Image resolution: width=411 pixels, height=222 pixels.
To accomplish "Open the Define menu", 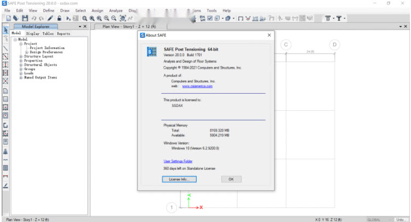I will coord(49,10).
